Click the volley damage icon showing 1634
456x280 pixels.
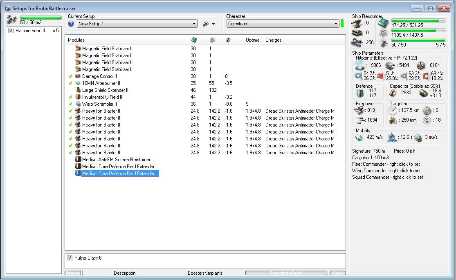[360, 120]
